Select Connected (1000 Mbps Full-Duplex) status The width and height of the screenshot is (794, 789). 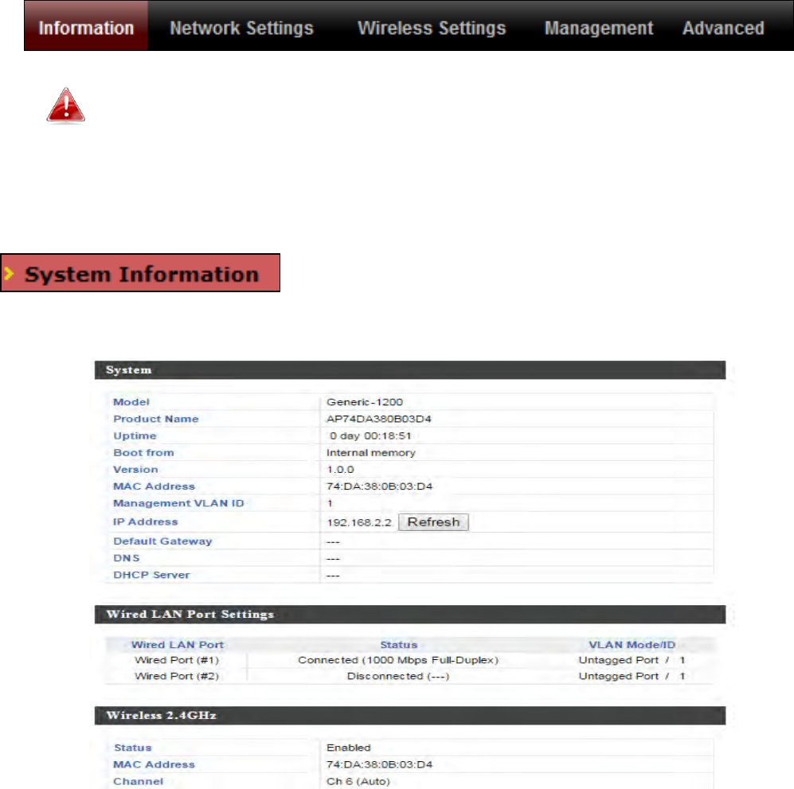tap(398, 660)
